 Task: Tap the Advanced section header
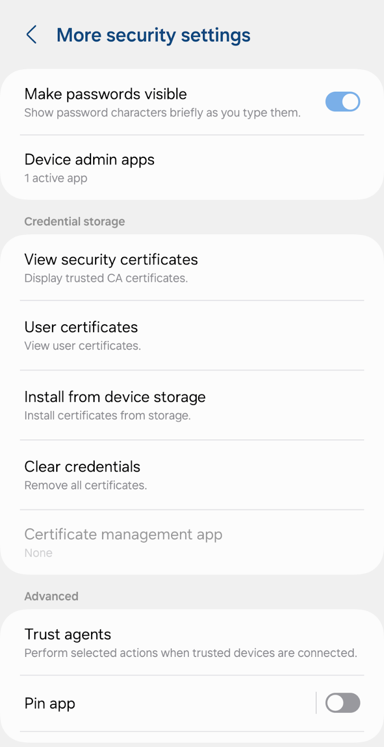51,596
